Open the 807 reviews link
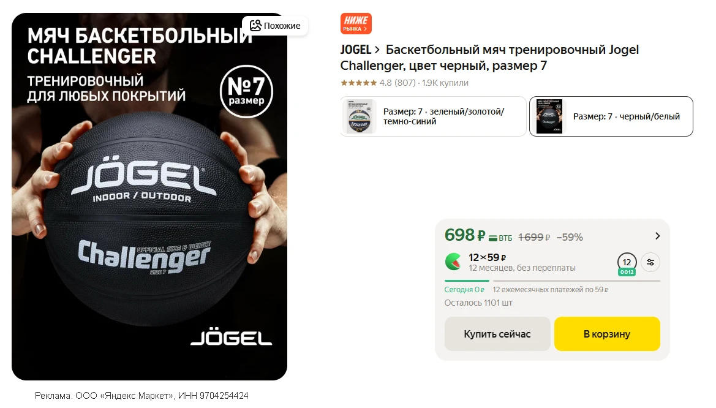This screenshot has width=716, height=408. [x=405, y=83]
